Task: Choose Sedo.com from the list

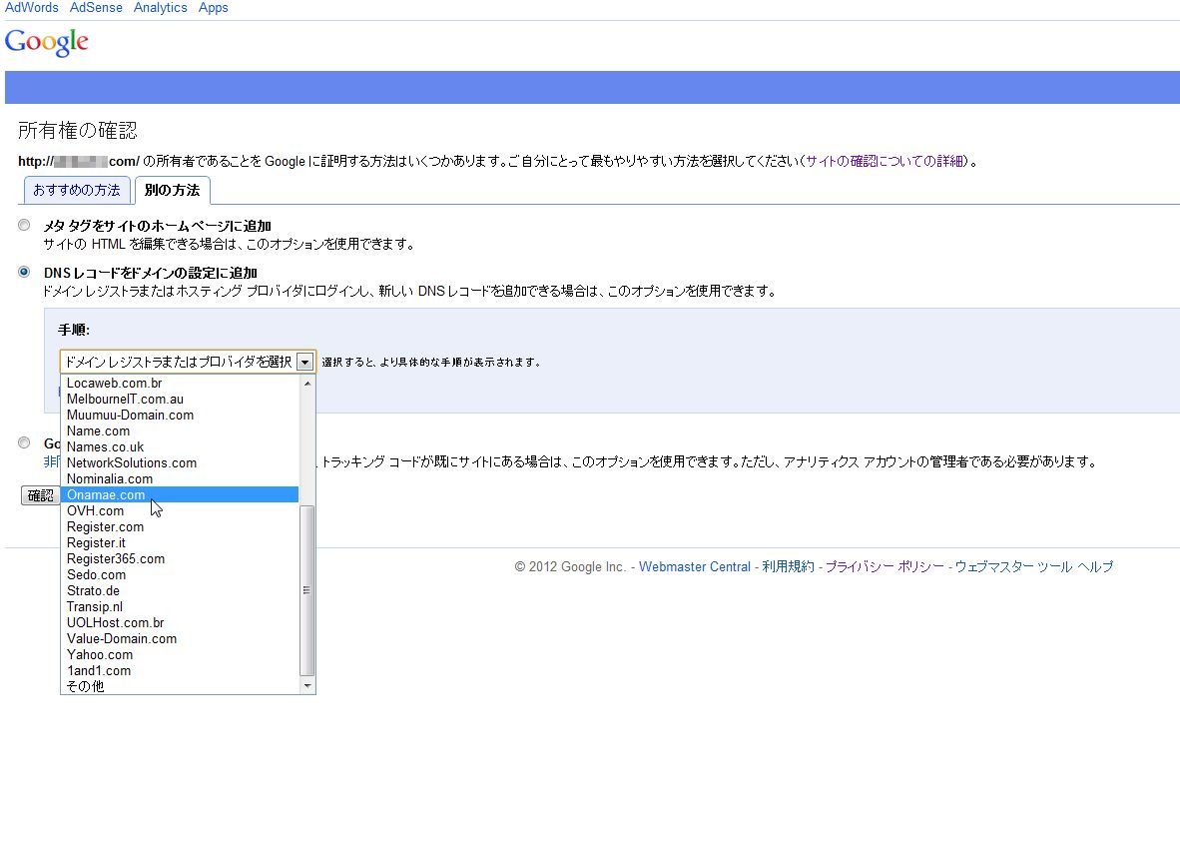Action: tap(179, 575)
